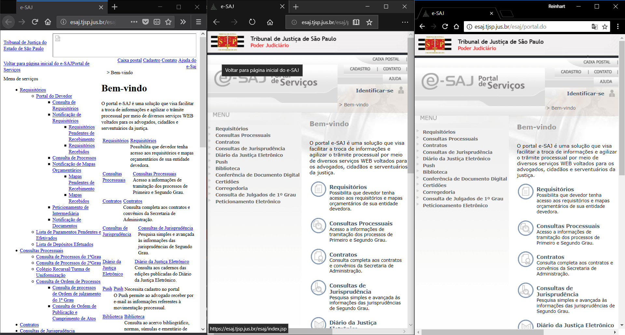Click the Identificar-se user icon

[x=612, y=93]
